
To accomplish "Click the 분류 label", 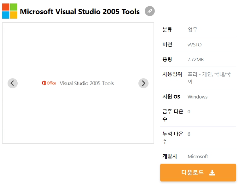I will tap(167, 30).
